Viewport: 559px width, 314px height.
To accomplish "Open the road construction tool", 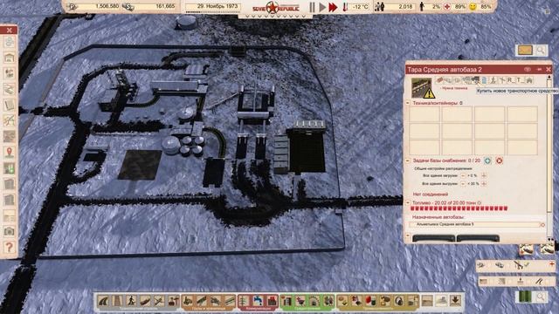I will tap(103, 301).
